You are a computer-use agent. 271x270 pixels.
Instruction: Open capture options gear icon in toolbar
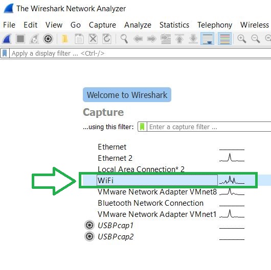pyautogui.click(x=48, y=39)
